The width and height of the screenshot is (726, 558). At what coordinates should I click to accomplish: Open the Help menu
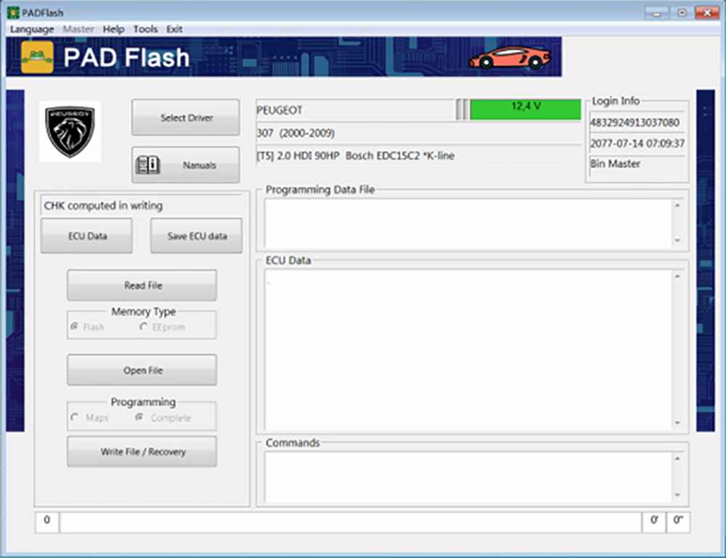pos(113,29)
